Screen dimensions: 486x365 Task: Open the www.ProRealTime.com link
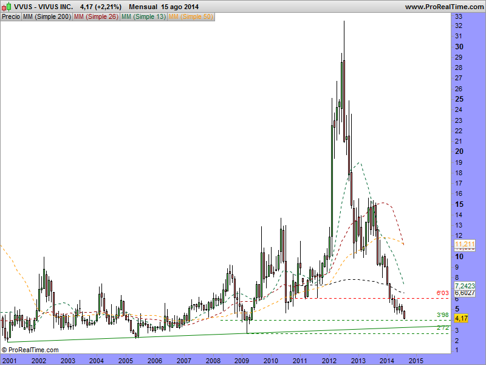(444, 7)
